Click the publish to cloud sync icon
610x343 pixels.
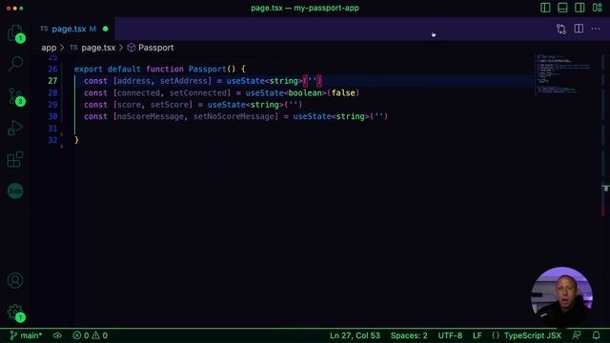click(57, 335)
